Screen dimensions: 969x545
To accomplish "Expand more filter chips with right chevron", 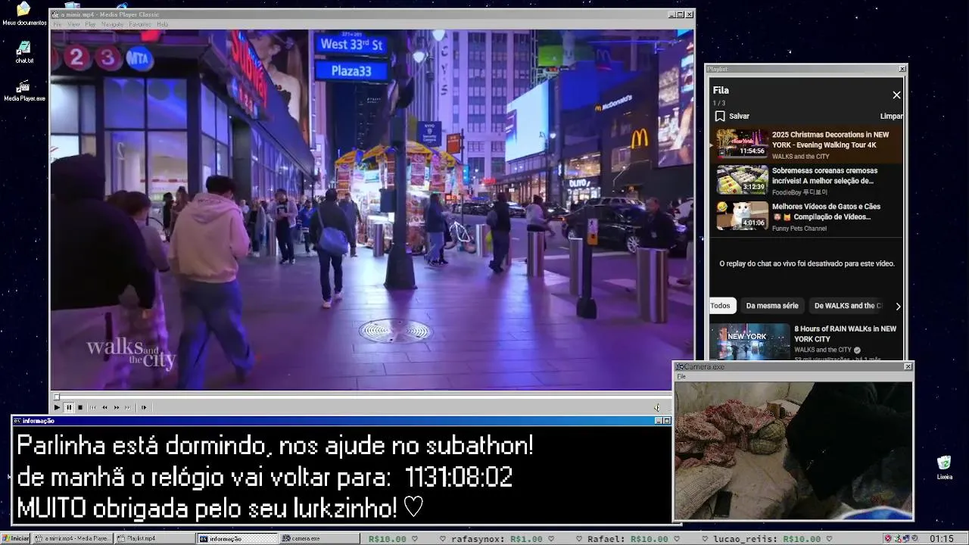I will pos(898,306).
